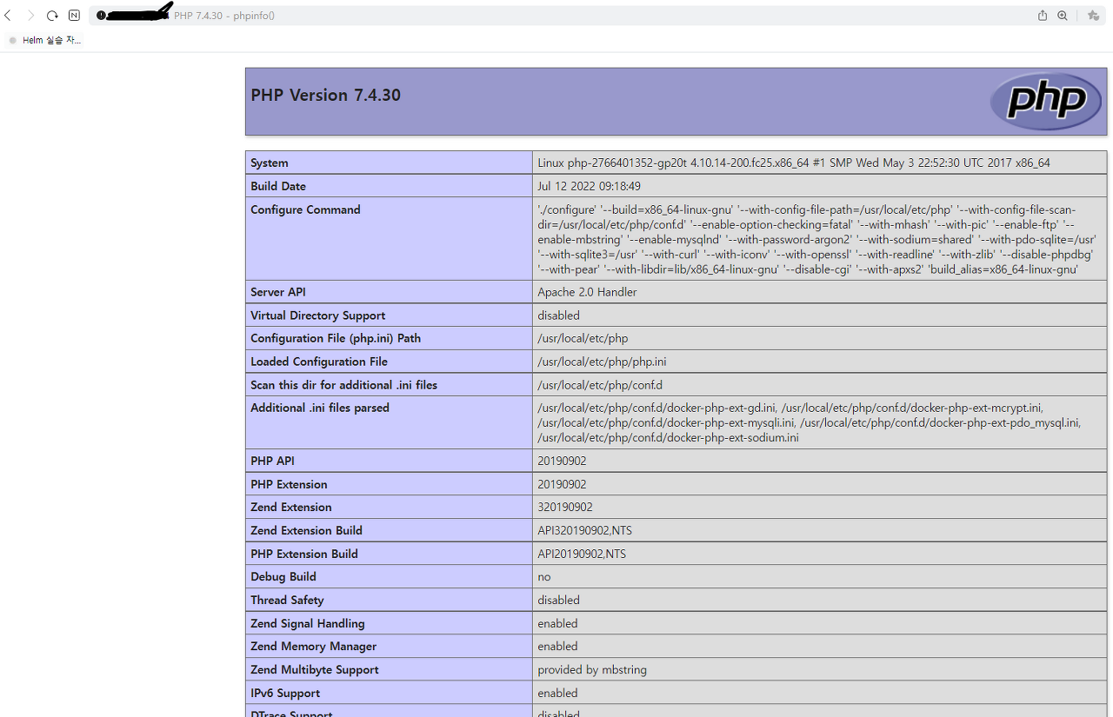Image resolution: width=1113 pixels, height=717 pixels.
Task: Select the Thread Safety disabled value
Action: pyautogui.click(x=558, y=600)
